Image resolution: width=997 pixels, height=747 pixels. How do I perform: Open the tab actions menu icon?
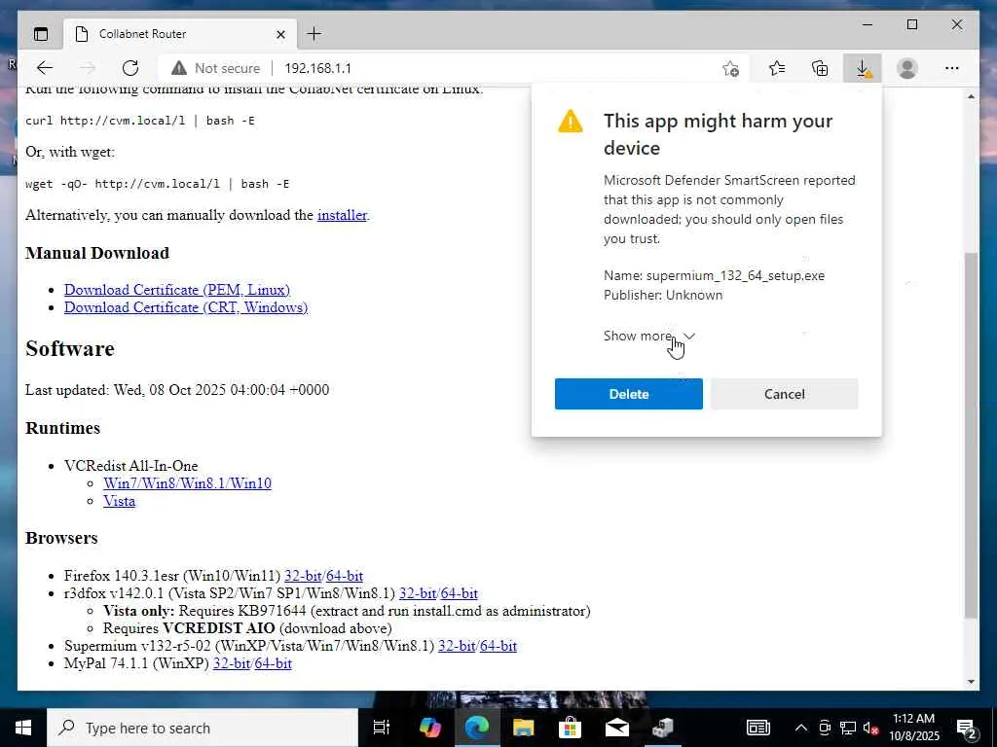(41, 34)
